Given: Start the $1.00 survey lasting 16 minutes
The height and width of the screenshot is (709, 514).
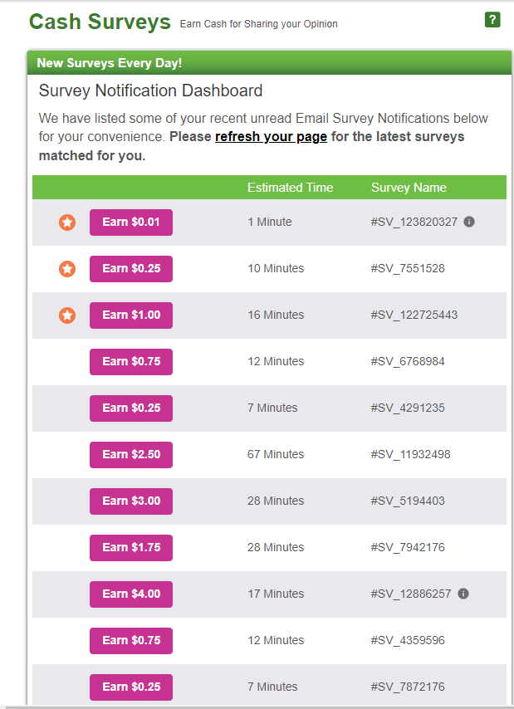Looking at the screenshot, I should [x=130, y=315].
